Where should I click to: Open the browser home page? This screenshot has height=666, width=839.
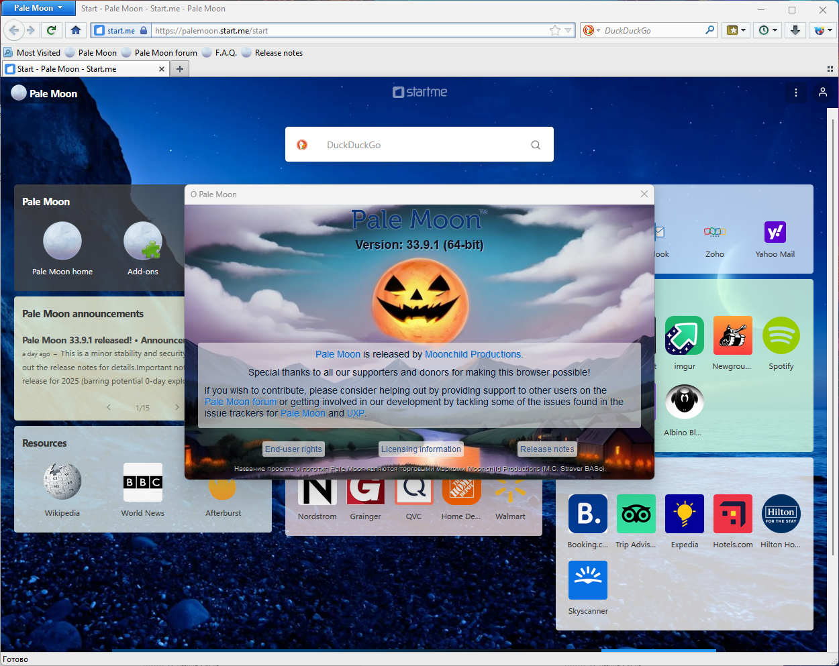[x=75, y=30]
